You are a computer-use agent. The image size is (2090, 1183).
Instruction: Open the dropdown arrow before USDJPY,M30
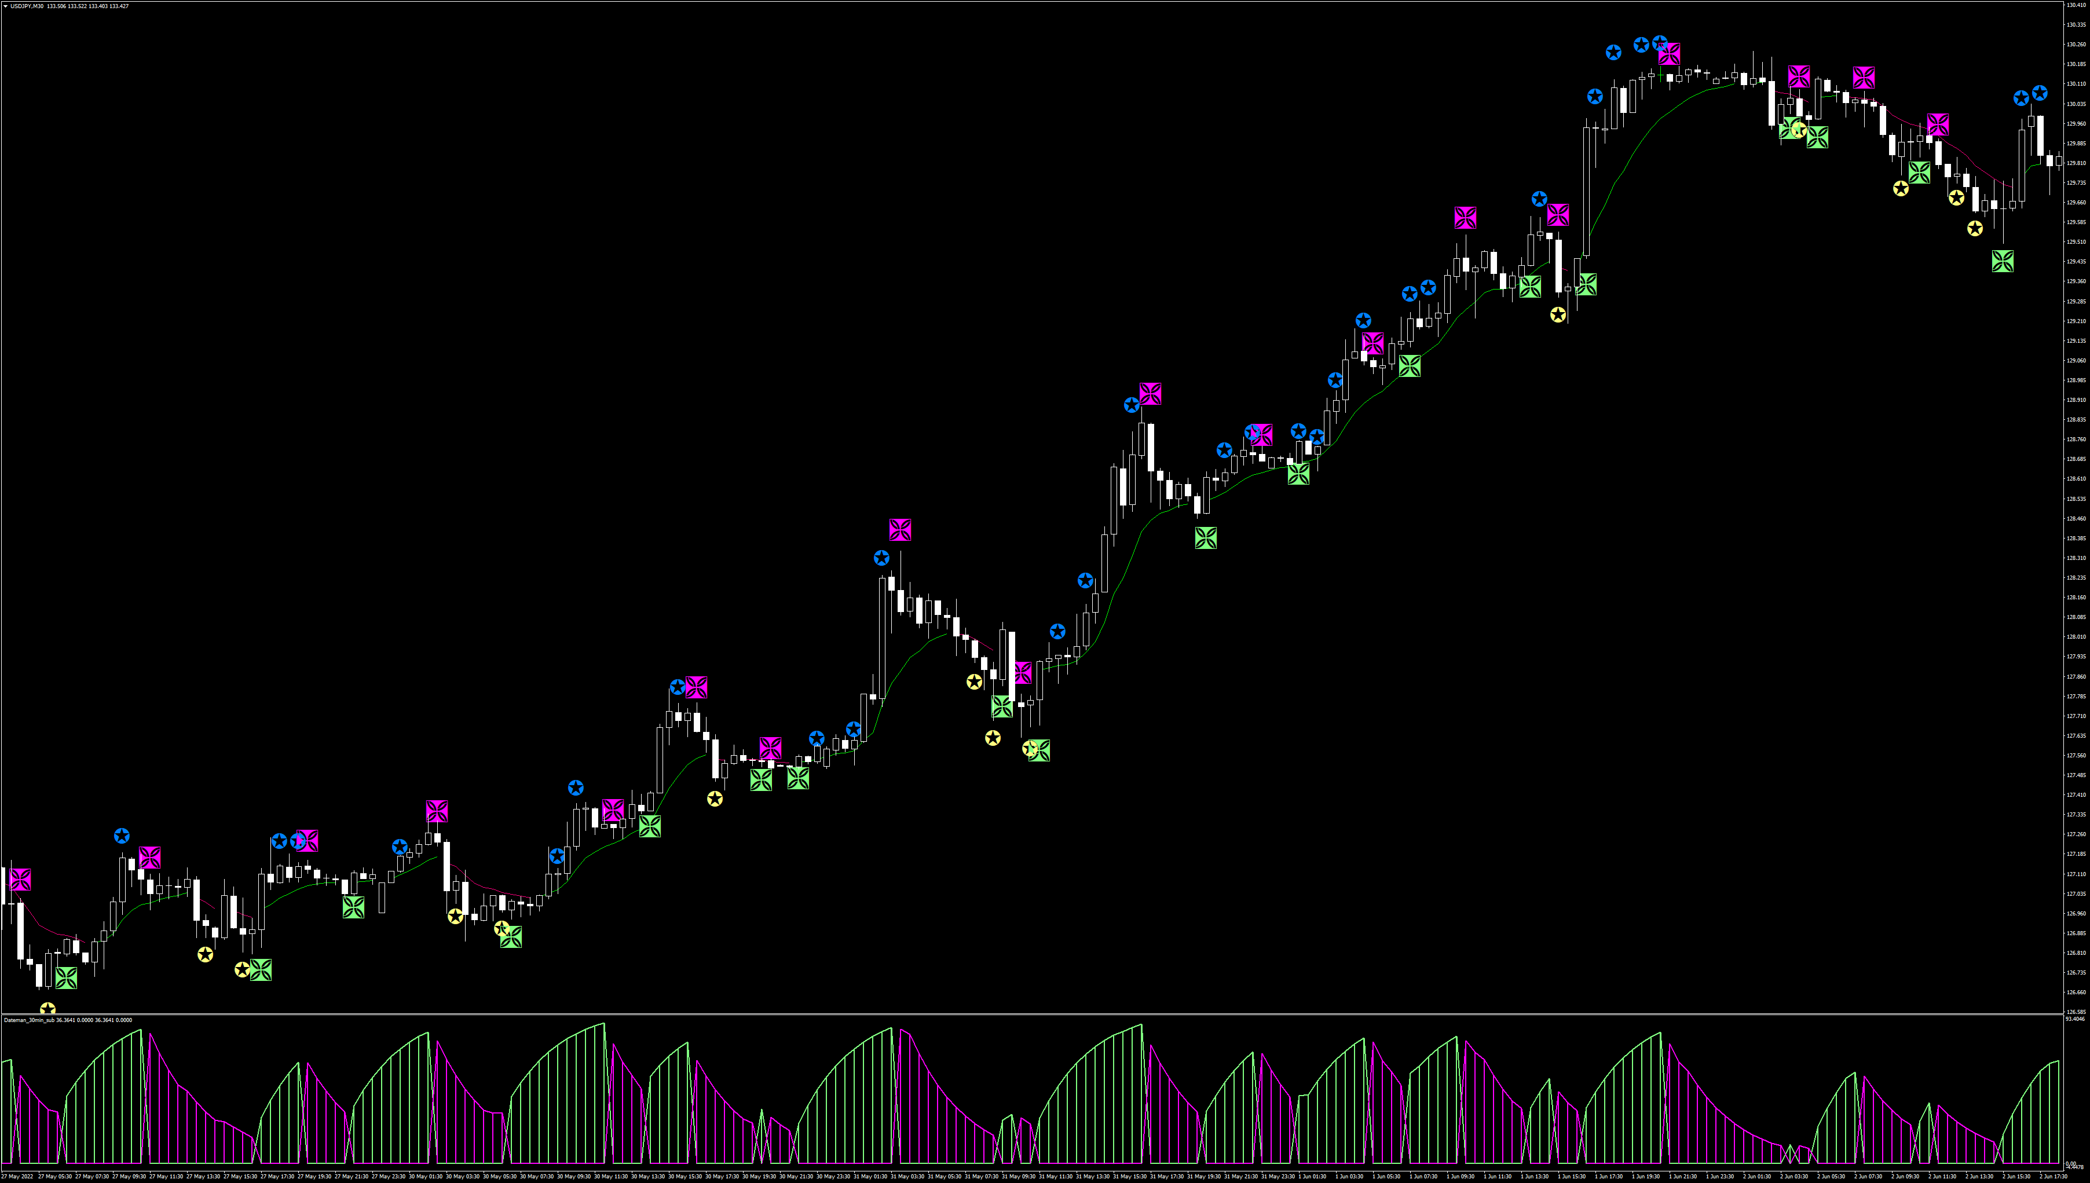[5, 6]
